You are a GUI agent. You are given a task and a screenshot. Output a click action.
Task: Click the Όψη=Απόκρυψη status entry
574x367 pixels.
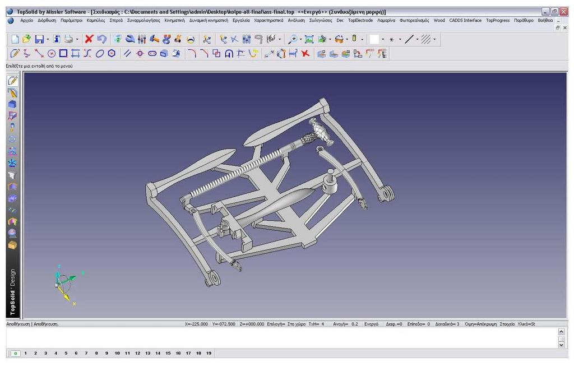(x=480, y=324)
